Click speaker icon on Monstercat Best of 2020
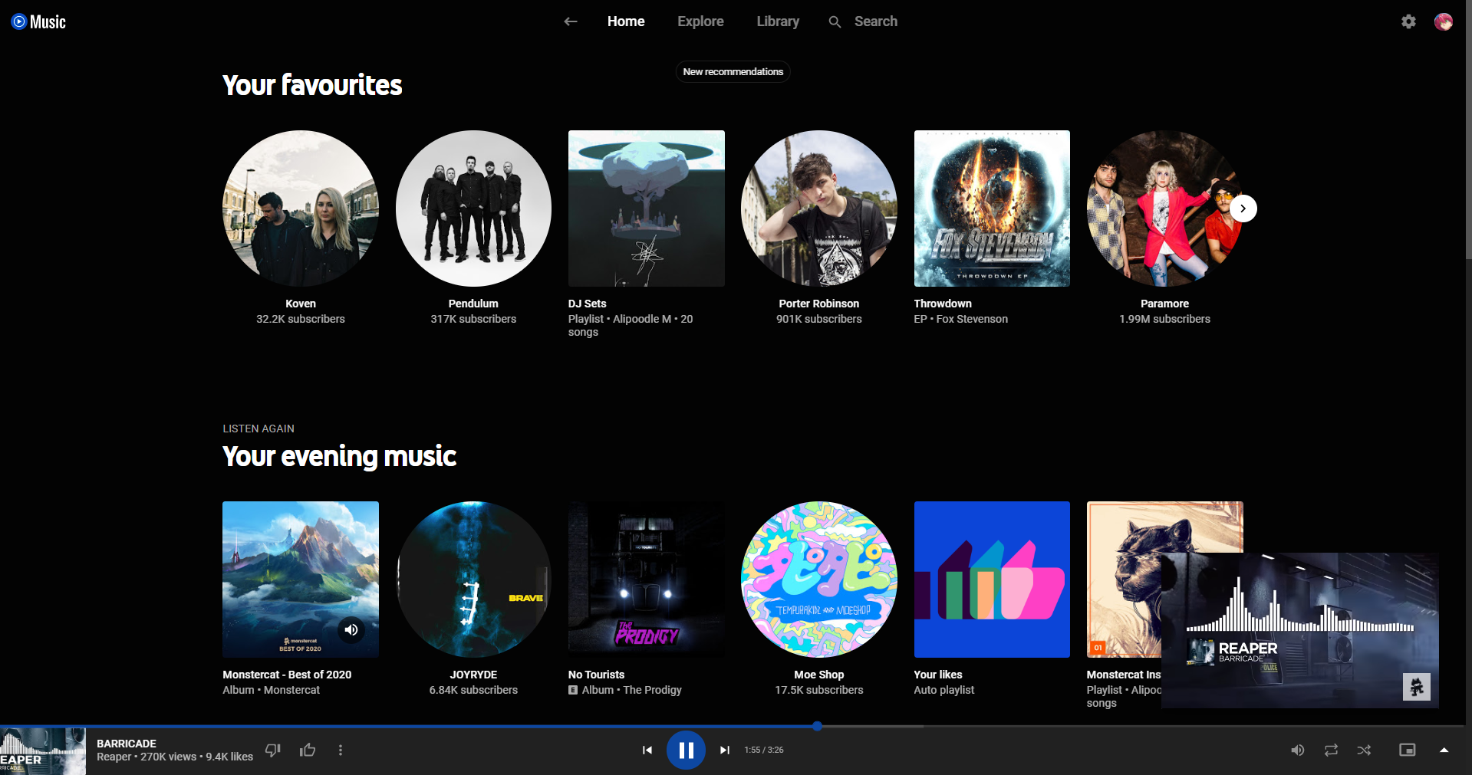 [351, 629]
